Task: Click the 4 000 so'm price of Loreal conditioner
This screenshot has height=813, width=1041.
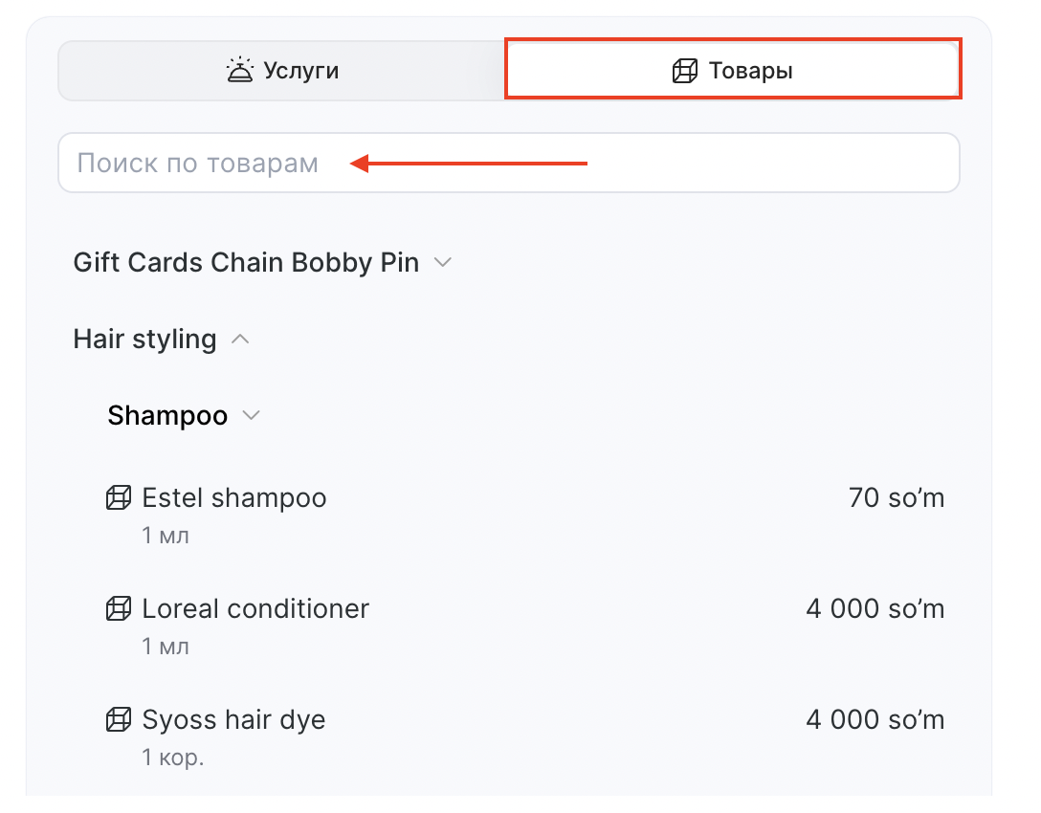Action: [x=875, y=609]
